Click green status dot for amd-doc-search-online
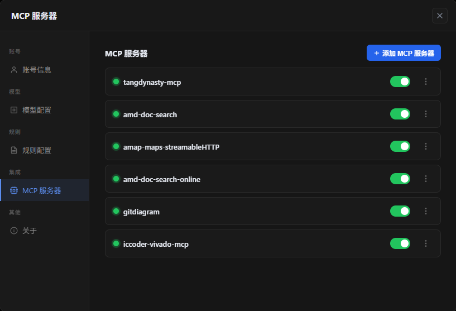456x311 pixels. coord(116,179)
